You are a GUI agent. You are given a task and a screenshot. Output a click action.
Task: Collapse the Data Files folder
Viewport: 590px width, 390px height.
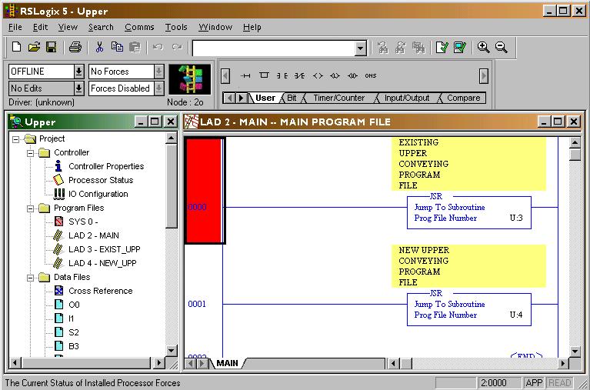click(x=31, y=278)
